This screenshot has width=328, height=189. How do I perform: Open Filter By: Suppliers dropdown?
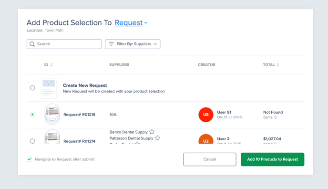(133, 44)
